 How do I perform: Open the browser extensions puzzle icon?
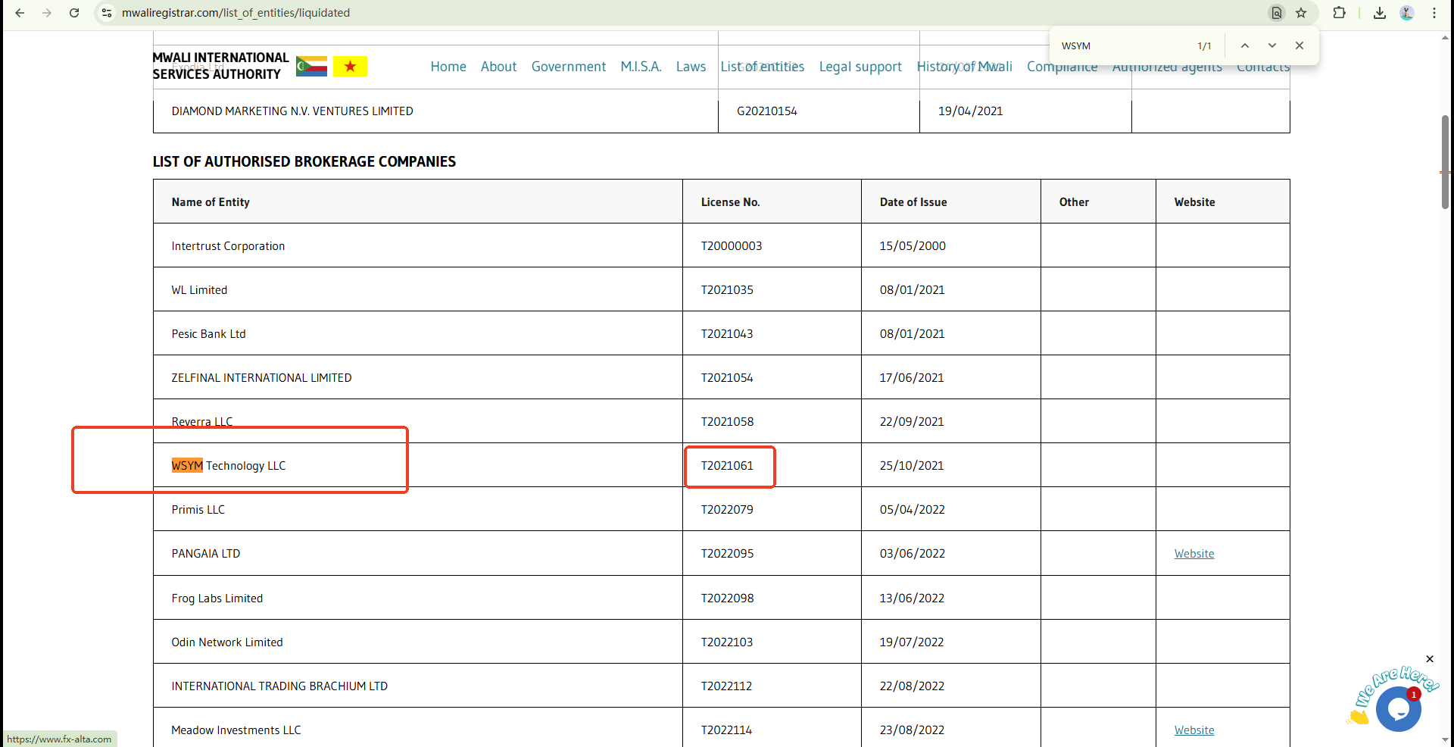tap(1339, 13)
